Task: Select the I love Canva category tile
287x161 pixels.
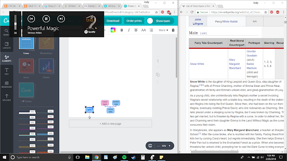Action: (26, 90)
